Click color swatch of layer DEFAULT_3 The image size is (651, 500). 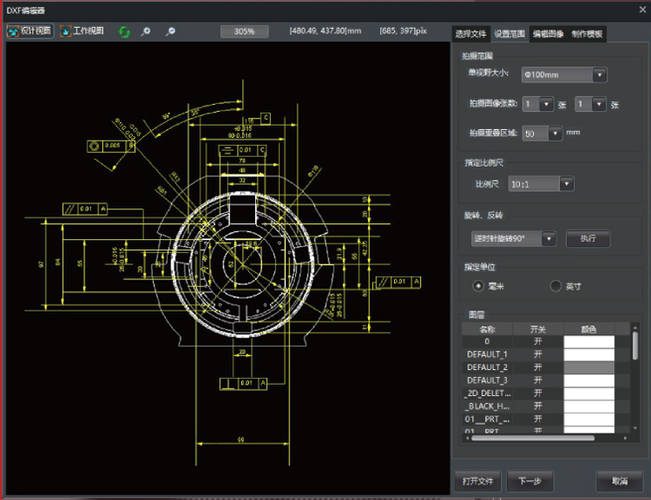pyautogui.click(x=589, y=380)
